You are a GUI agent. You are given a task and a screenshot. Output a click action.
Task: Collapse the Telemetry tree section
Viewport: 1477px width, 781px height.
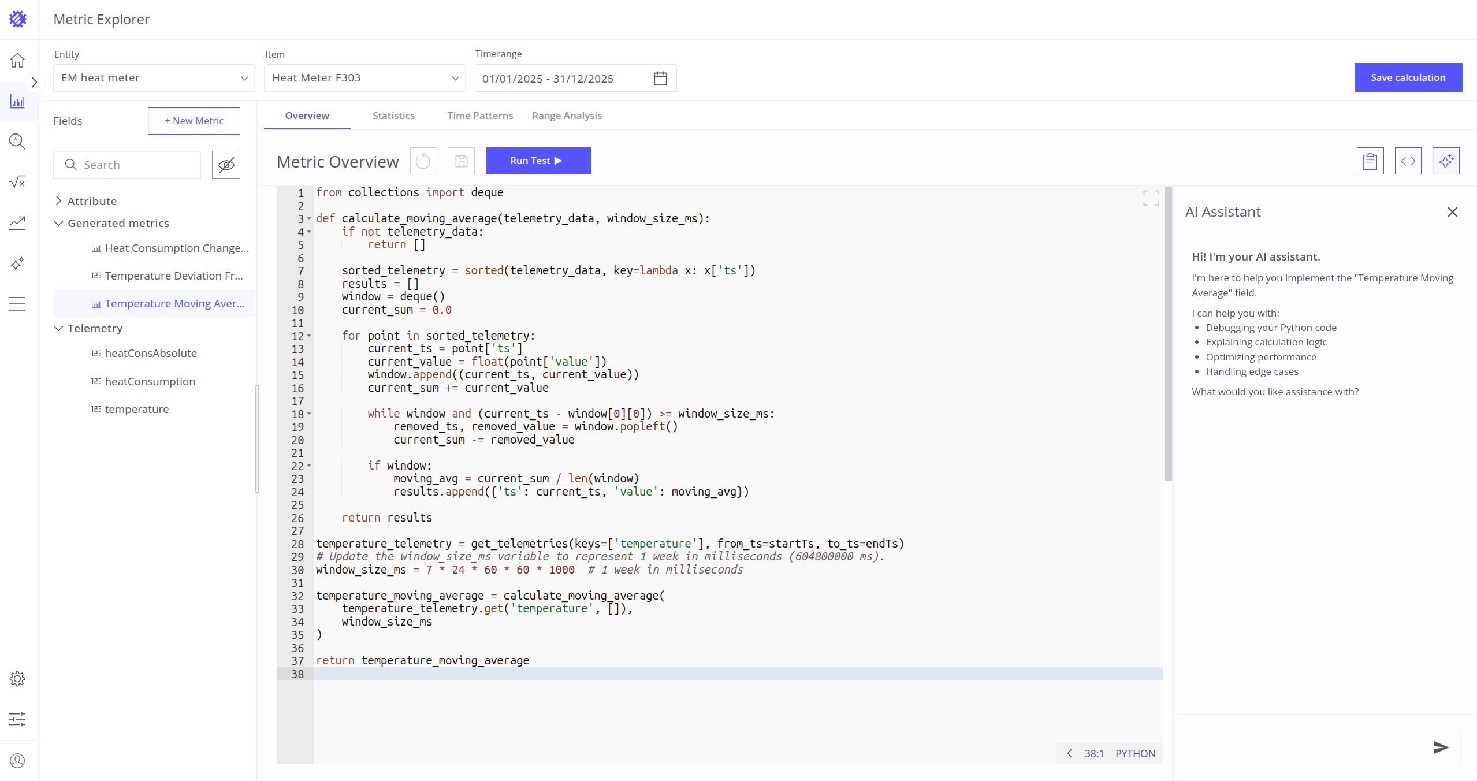58,328
